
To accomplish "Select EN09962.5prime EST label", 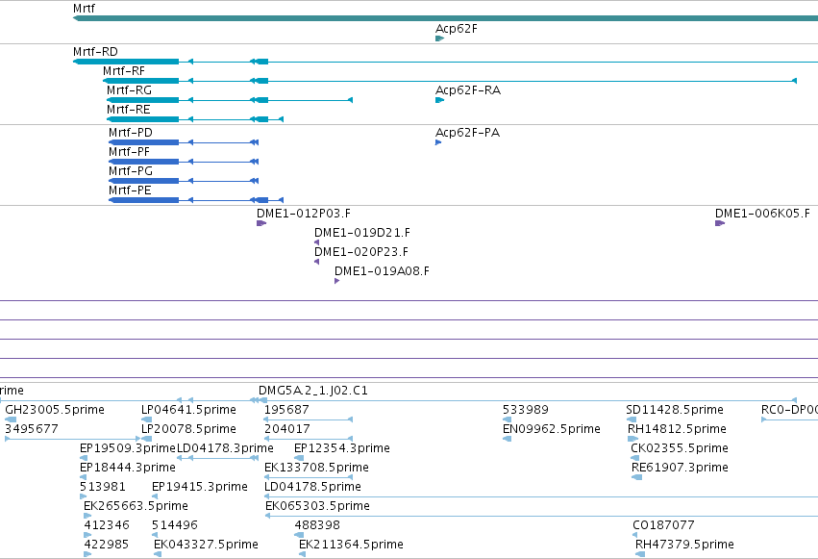I will point(552,429).
